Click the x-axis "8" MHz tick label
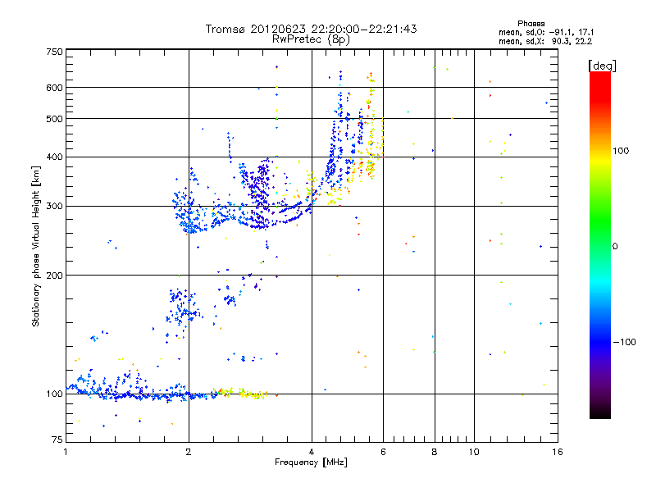Image resolution: width=656 pixels, height=492 pixels. (435, 452)
